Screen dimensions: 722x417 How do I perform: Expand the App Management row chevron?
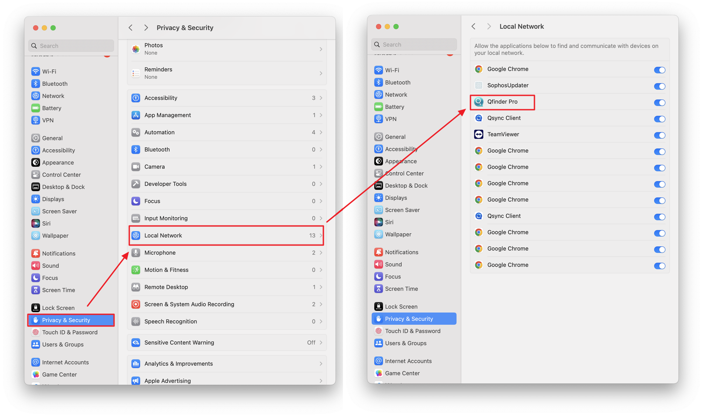pos(321,115)
